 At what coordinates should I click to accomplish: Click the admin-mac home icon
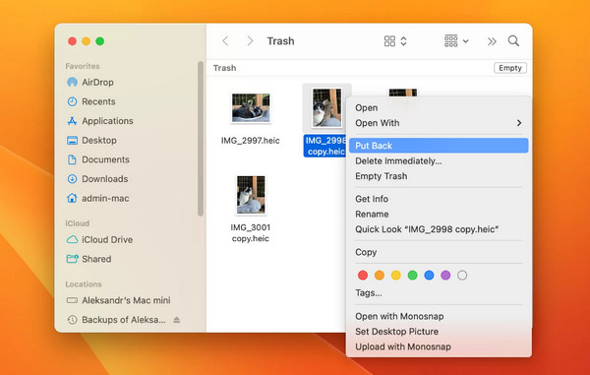click(72, 198)
